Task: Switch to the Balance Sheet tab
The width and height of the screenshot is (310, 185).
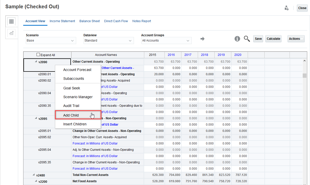Action: [90, 21]
